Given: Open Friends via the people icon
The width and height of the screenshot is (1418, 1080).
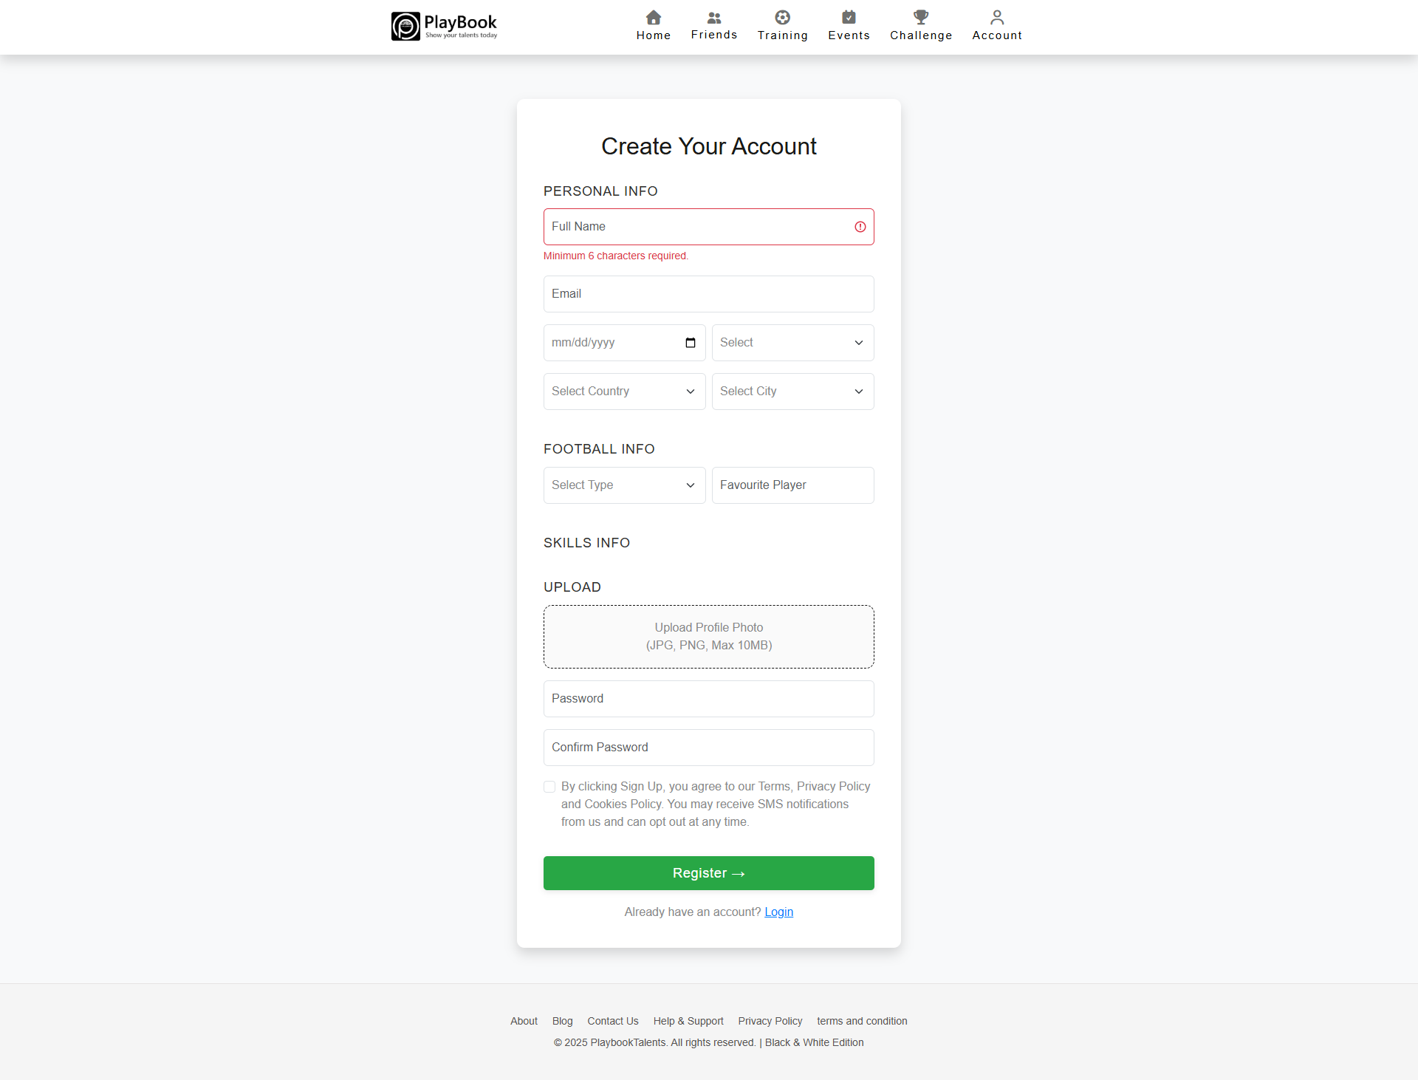Looking at the screenshot, I should click(x=714, y=18).
